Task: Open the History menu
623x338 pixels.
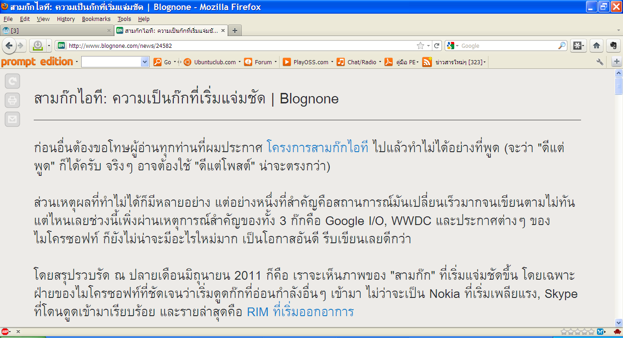Action: point(66,19)
